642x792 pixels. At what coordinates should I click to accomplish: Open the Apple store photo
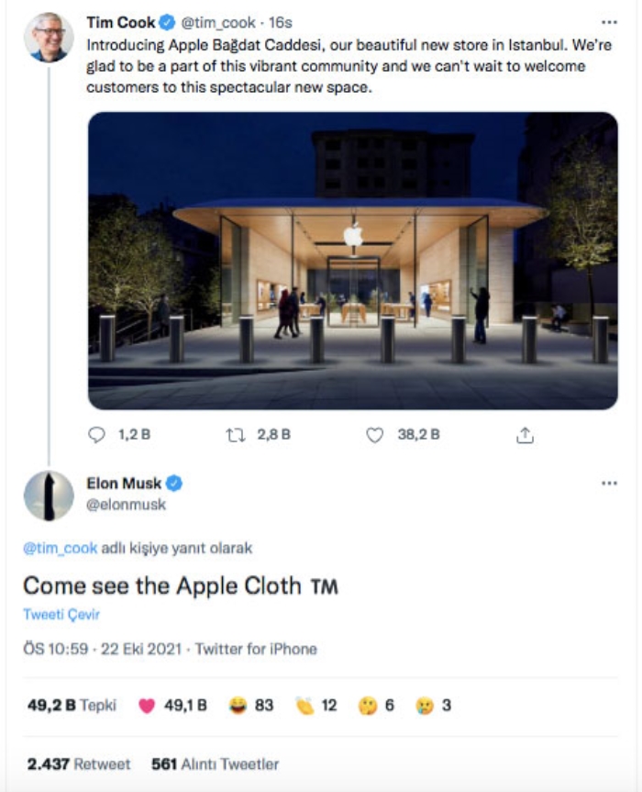353,261
